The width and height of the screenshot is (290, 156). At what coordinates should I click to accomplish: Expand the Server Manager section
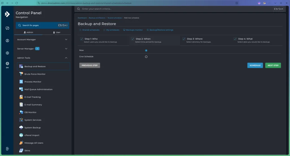pos(42,49)
